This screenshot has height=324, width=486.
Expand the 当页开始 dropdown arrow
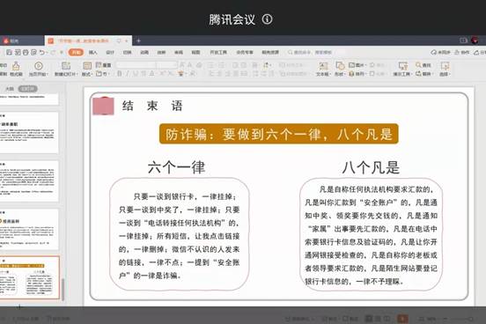[x=47, y=74]
